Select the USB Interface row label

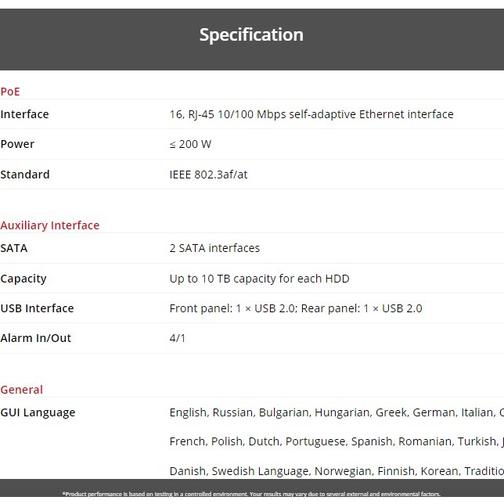37,308
